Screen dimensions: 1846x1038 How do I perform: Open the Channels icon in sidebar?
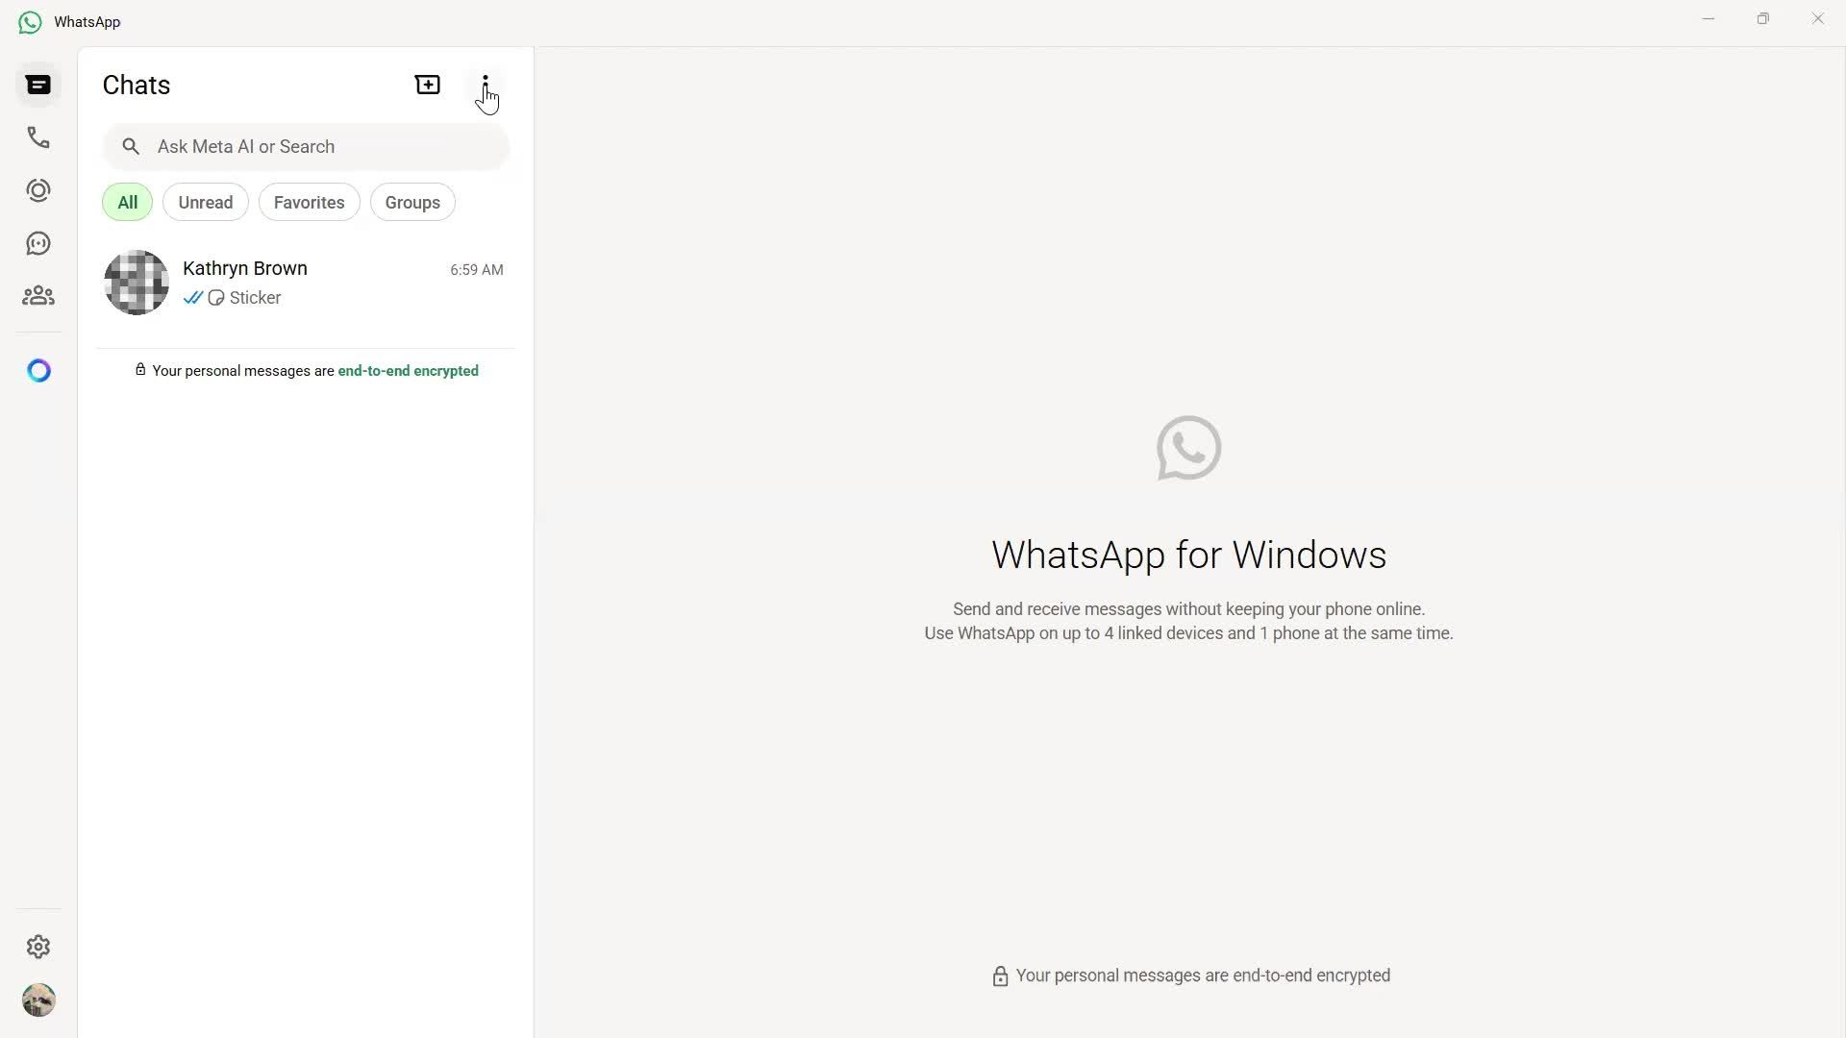(x=37, y=242)
